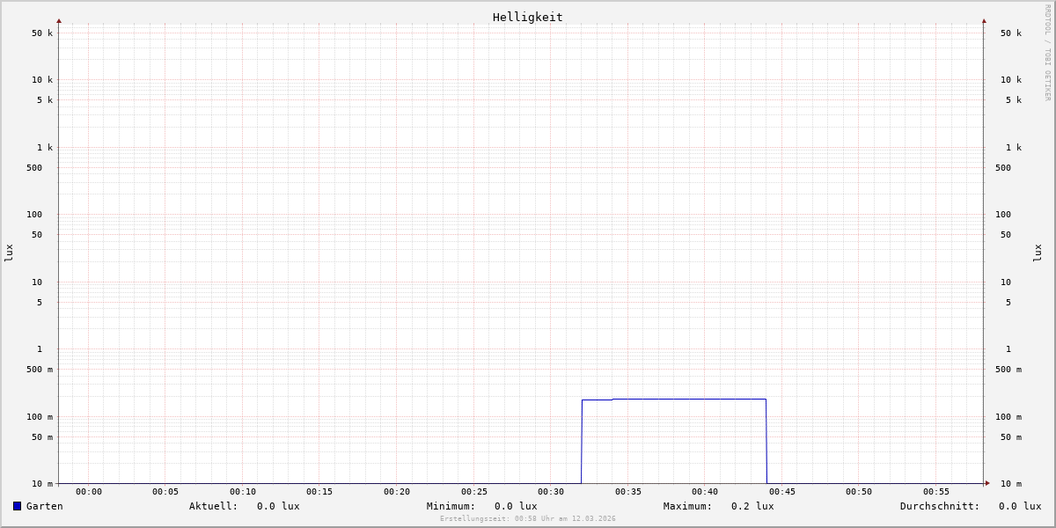
Task: Click the 1 k label on right axis
Action: pyautogui.click(x=1014, y=148)
